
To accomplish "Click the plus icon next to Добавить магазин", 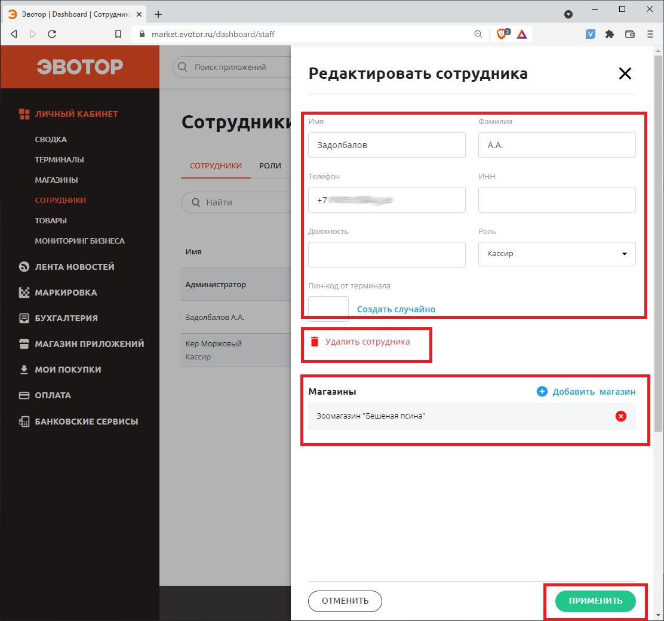I will pyautogui.click(x=542, y=392).
